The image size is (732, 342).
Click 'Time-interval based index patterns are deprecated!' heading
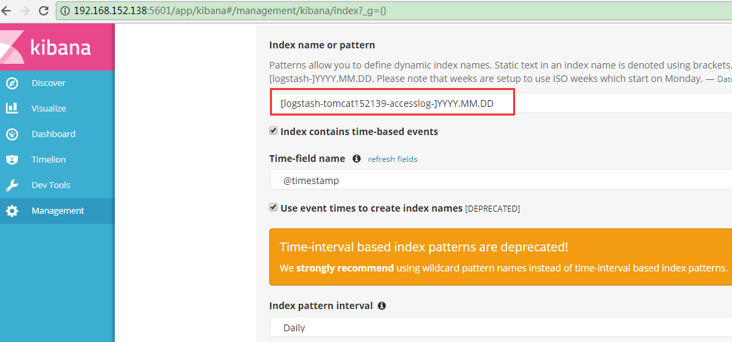[x=424, y=247]
